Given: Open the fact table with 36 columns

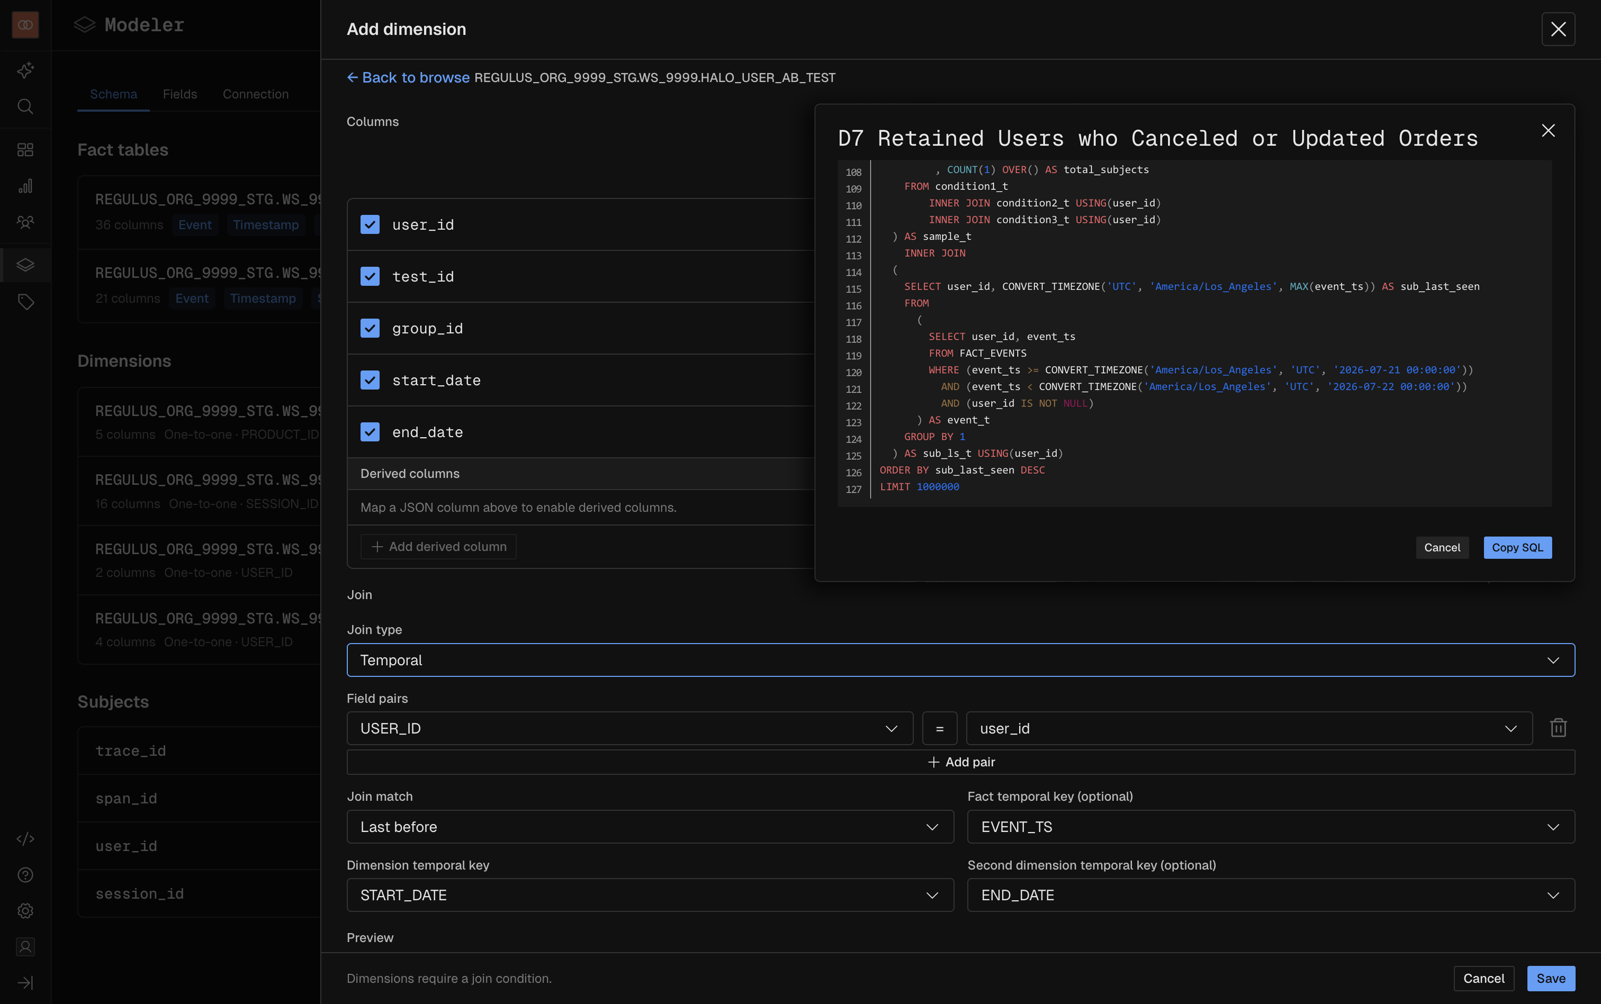Looking at the screenshot, I should pyautogui.click(x=199, y=212).
